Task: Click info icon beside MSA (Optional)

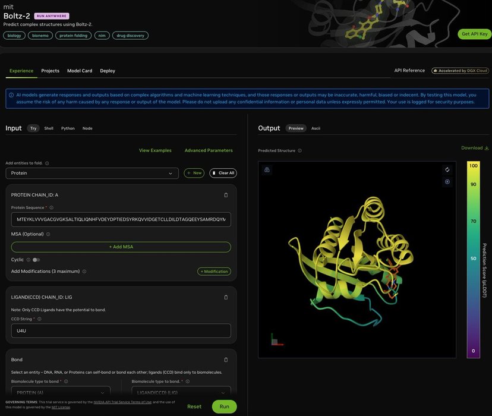Action: click(48, 234)
